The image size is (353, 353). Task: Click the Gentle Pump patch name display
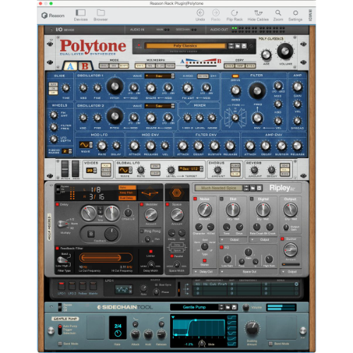coord(194,307)
